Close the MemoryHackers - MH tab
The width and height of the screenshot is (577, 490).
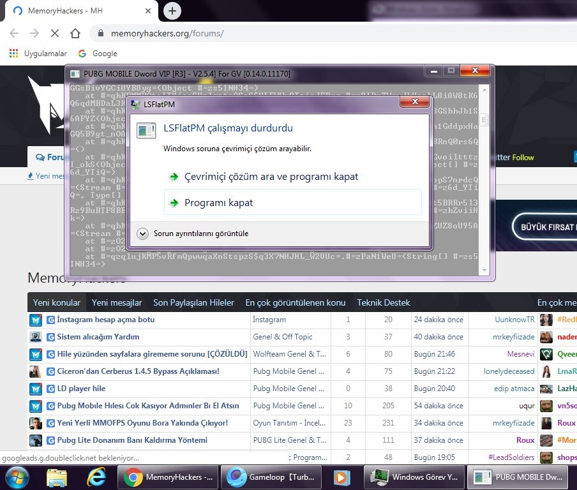148,11
